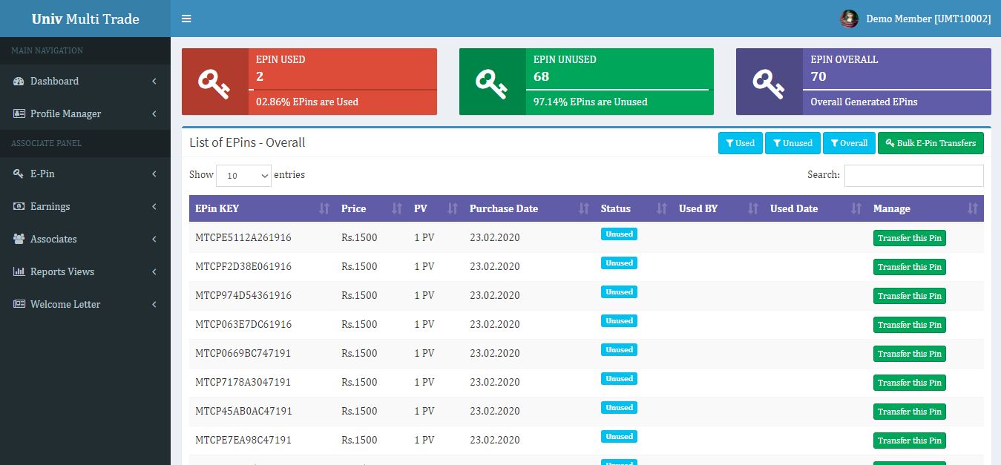Viewport: 1001px width, 465px height.
Task: Click into the Search input field
Action: pos(913,176)
